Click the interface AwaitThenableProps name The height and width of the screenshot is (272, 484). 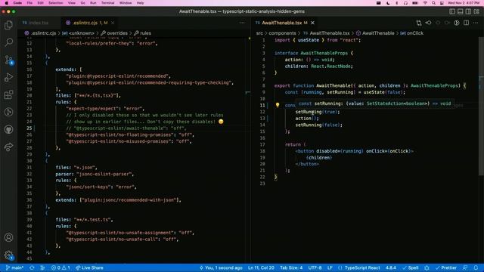(324, 53)
